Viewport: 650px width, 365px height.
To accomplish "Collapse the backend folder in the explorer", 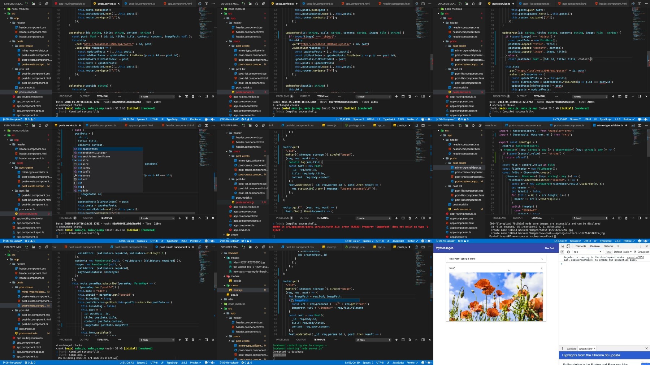I will tap(233, 253).
